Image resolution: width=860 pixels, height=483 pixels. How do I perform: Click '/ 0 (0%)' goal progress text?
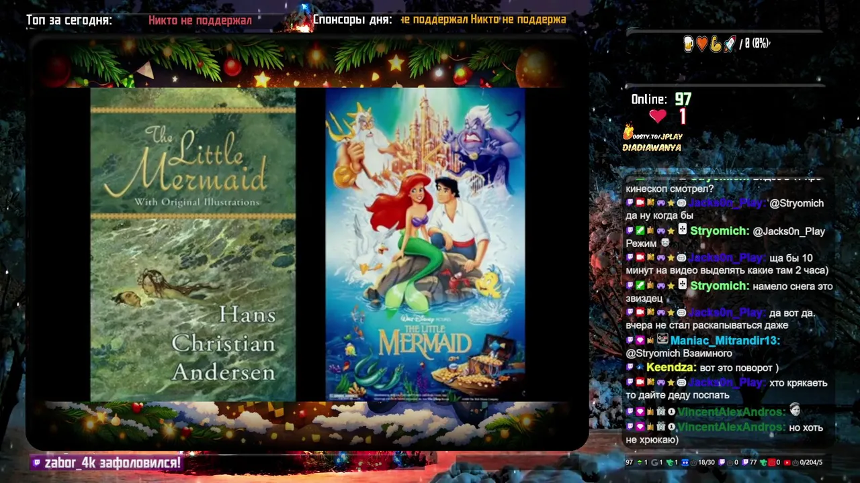pos(755,44)
